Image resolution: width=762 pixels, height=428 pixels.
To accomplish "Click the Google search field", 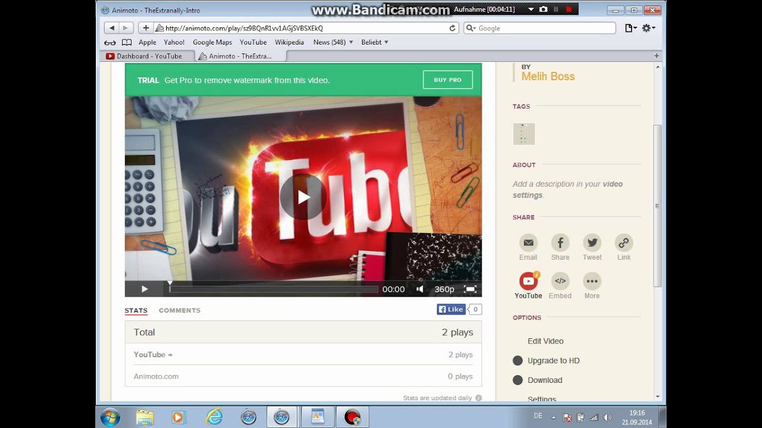I will [x=539, y=28].
